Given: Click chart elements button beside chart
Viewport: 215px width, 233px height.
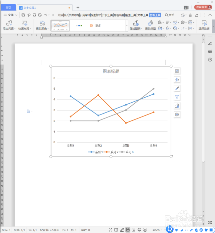Looking at the screenshot, I should click(x=177, y=80).
